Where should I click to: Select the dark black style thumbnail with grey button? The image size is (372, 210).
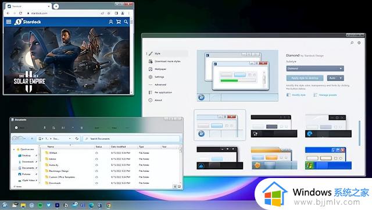click(274, 126)
